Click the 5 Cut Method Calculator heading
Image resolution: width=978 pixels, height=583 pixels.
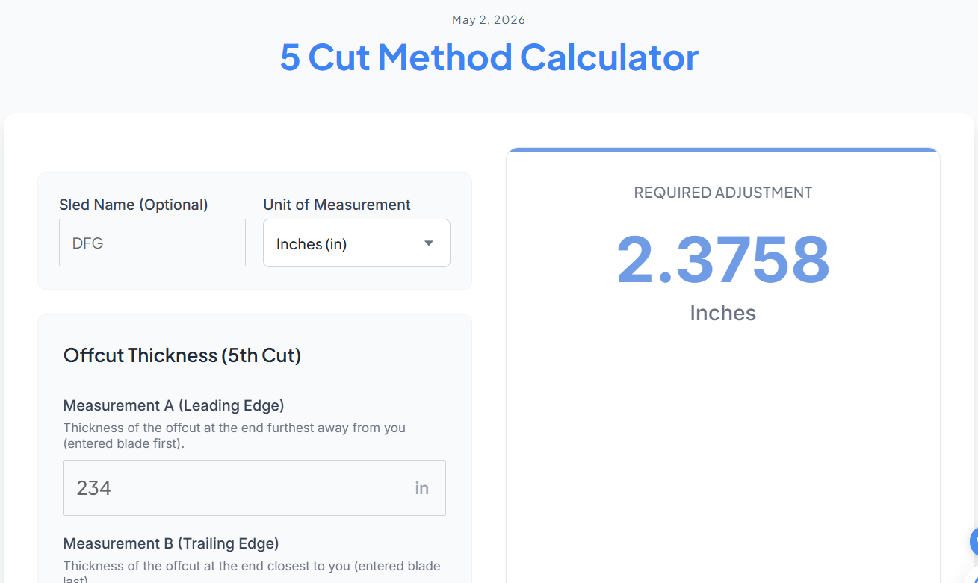click(x=489, y=57)
